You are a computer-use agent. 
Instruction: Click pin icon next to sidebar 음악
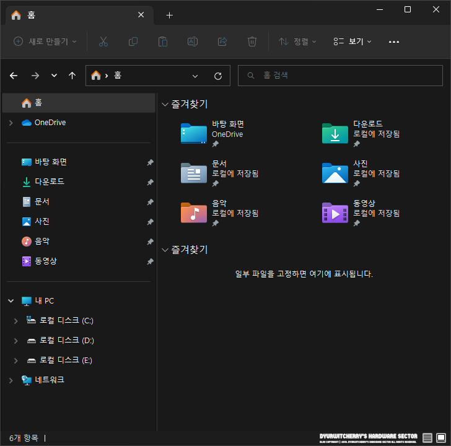tap(150, 242)
